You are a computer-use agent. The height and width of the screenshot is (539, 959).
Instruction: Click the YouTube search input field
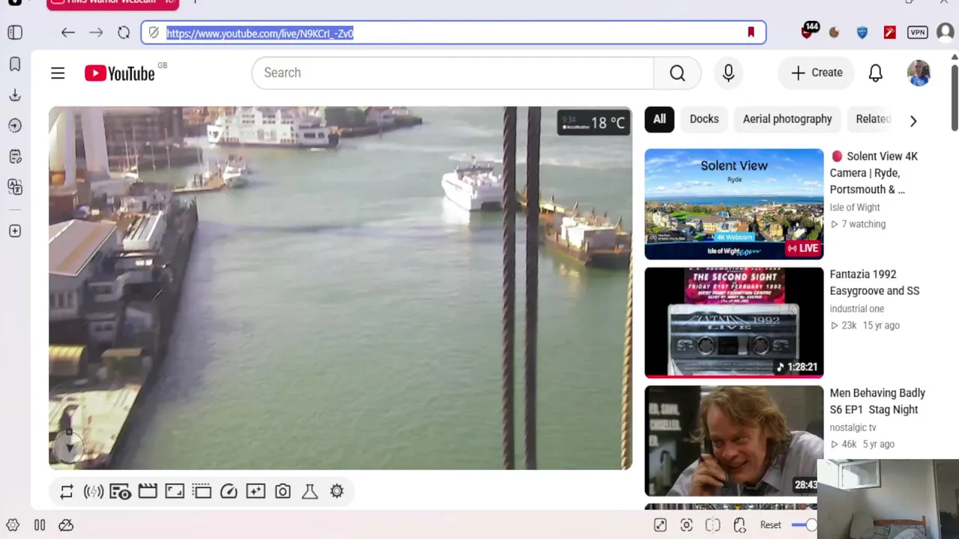(453, 73)
